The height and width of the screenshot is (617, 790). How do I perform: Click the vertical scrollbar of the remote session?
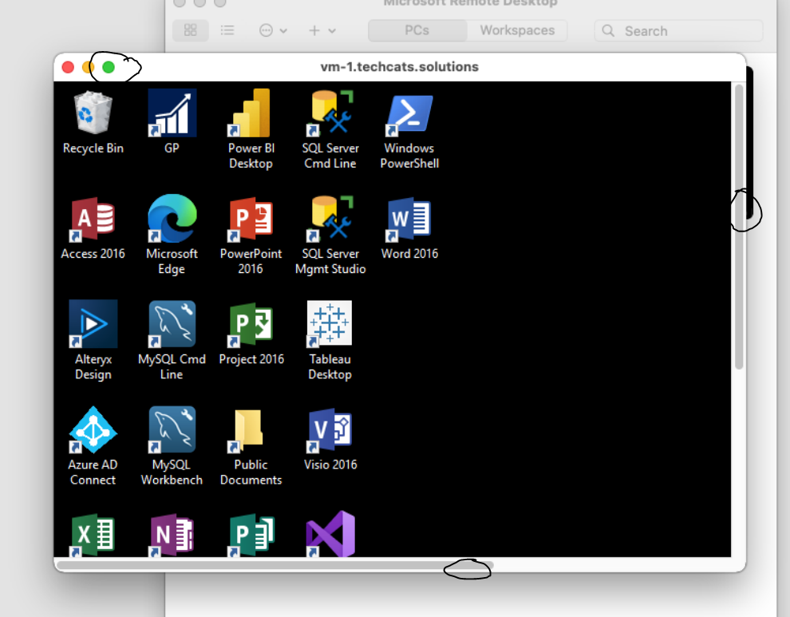(x=739, y=227)
